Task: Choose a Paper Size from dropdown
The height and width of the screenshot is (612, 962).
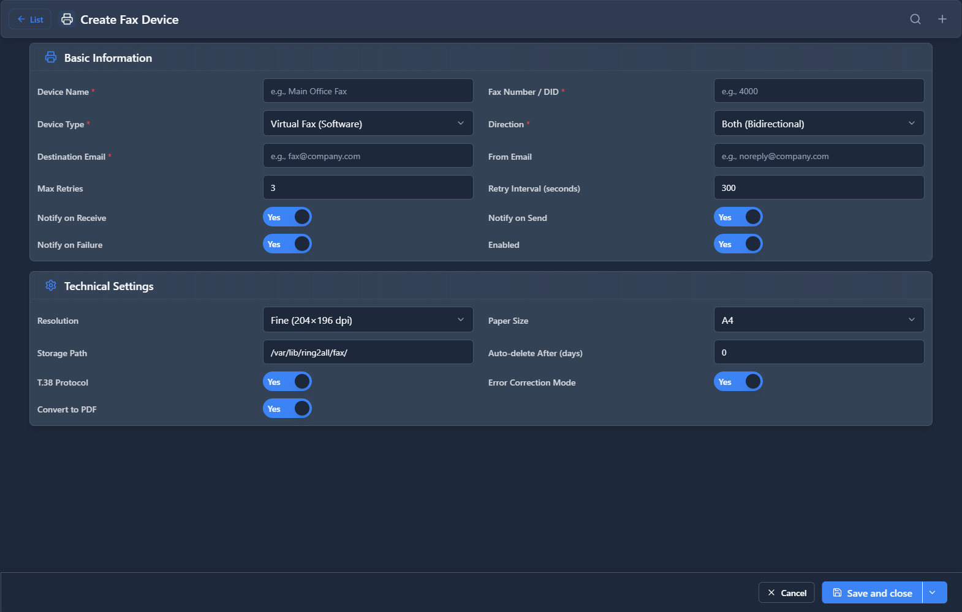Action: click(819, 320)
